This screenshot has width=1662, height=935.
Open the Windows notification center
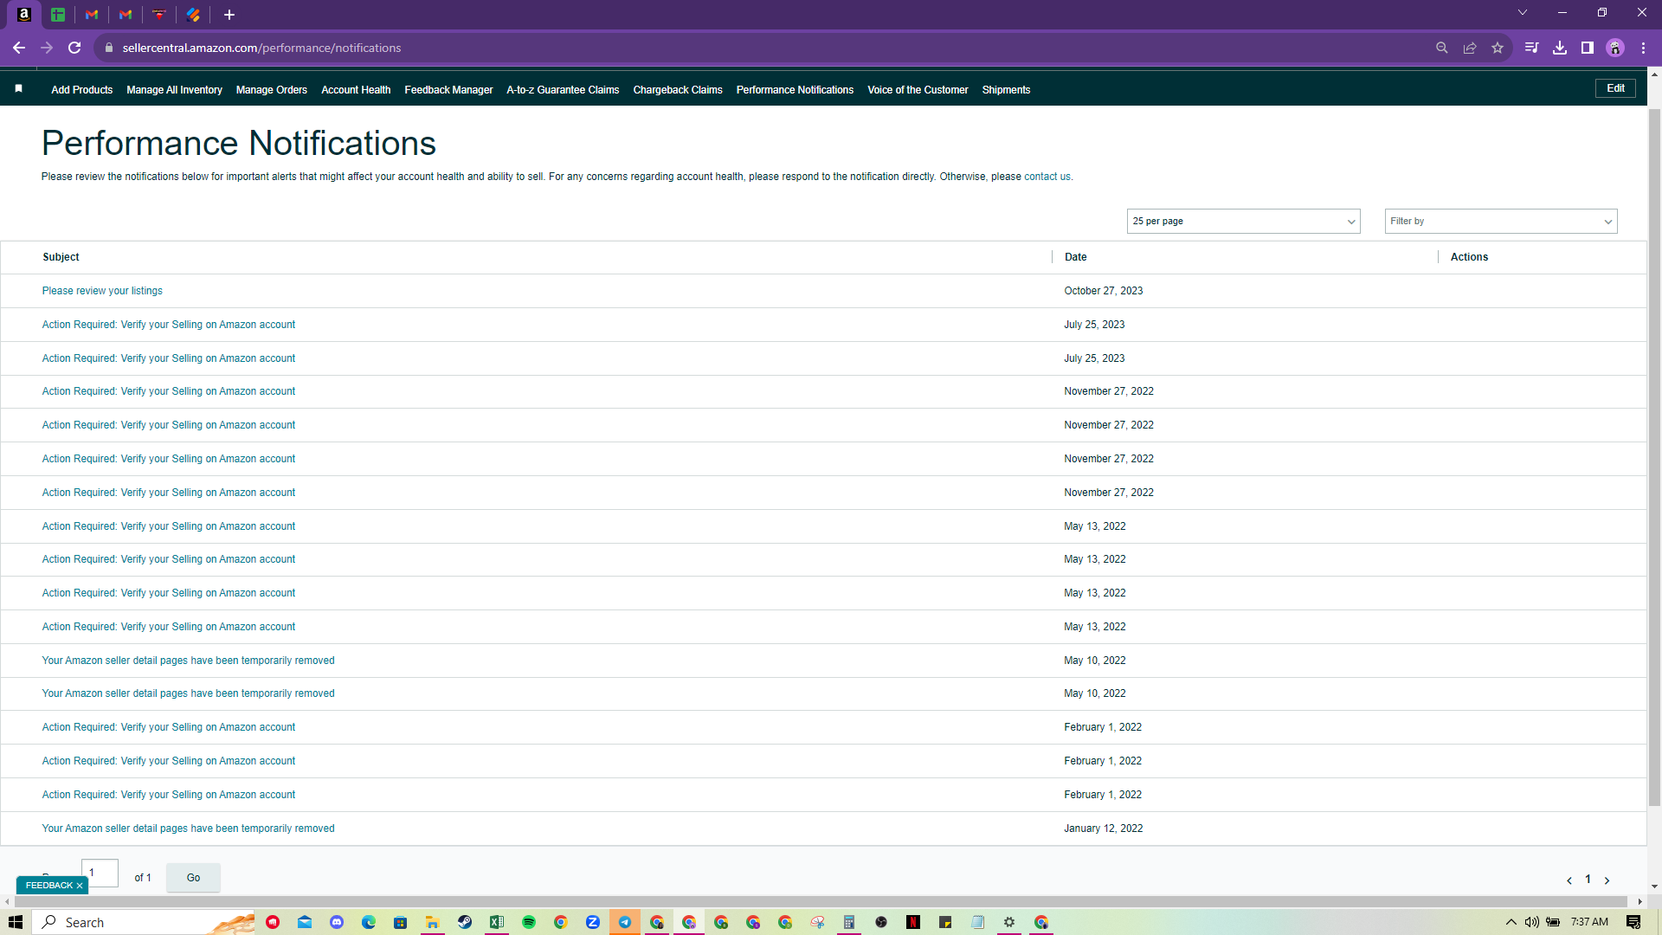tap(1633, 922)
